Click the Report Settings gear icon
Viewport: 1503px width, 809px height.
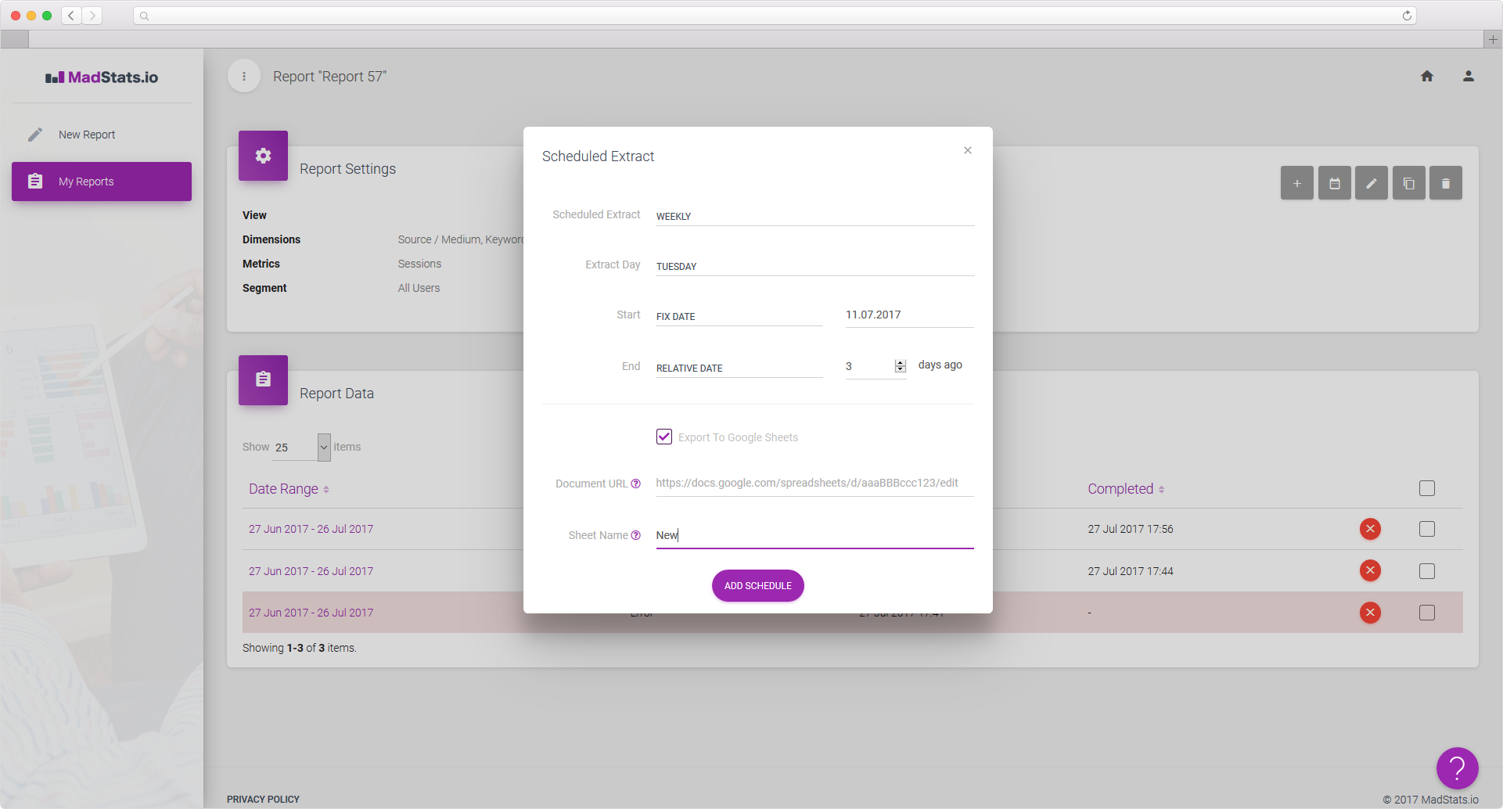(263, 156)
